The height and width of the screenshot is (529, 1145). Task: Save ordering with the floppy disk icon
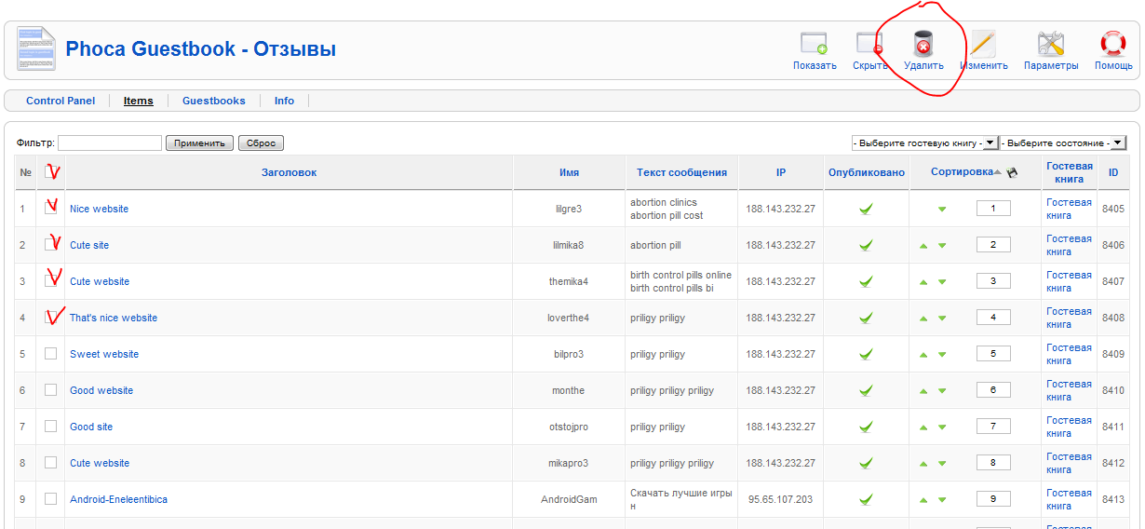tap(1012, 172)
